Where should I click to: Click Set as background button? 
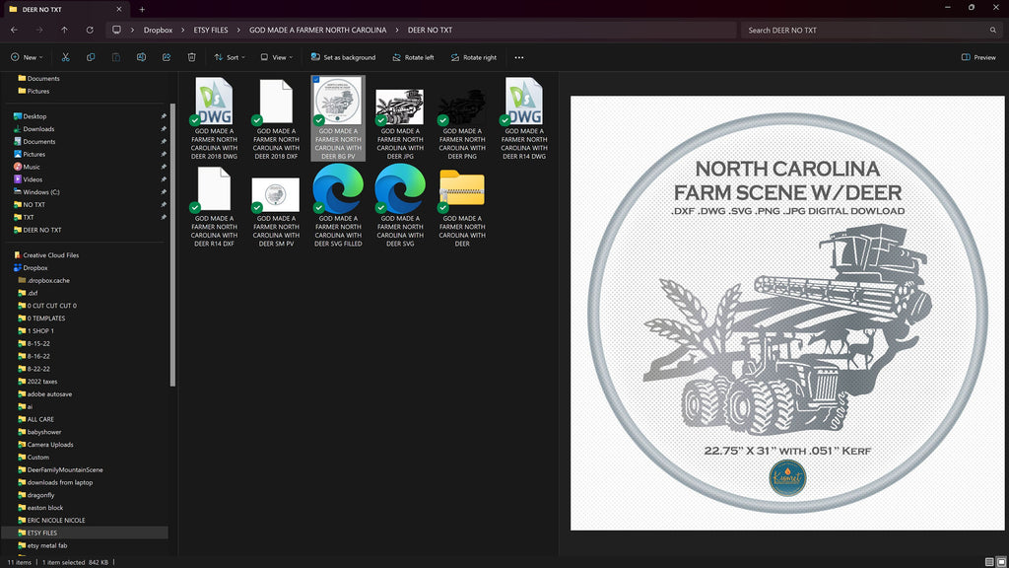click(343, 57)
